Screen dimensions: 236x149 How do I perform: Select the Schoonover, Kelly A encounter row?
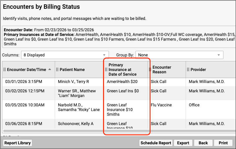point(76,124)
